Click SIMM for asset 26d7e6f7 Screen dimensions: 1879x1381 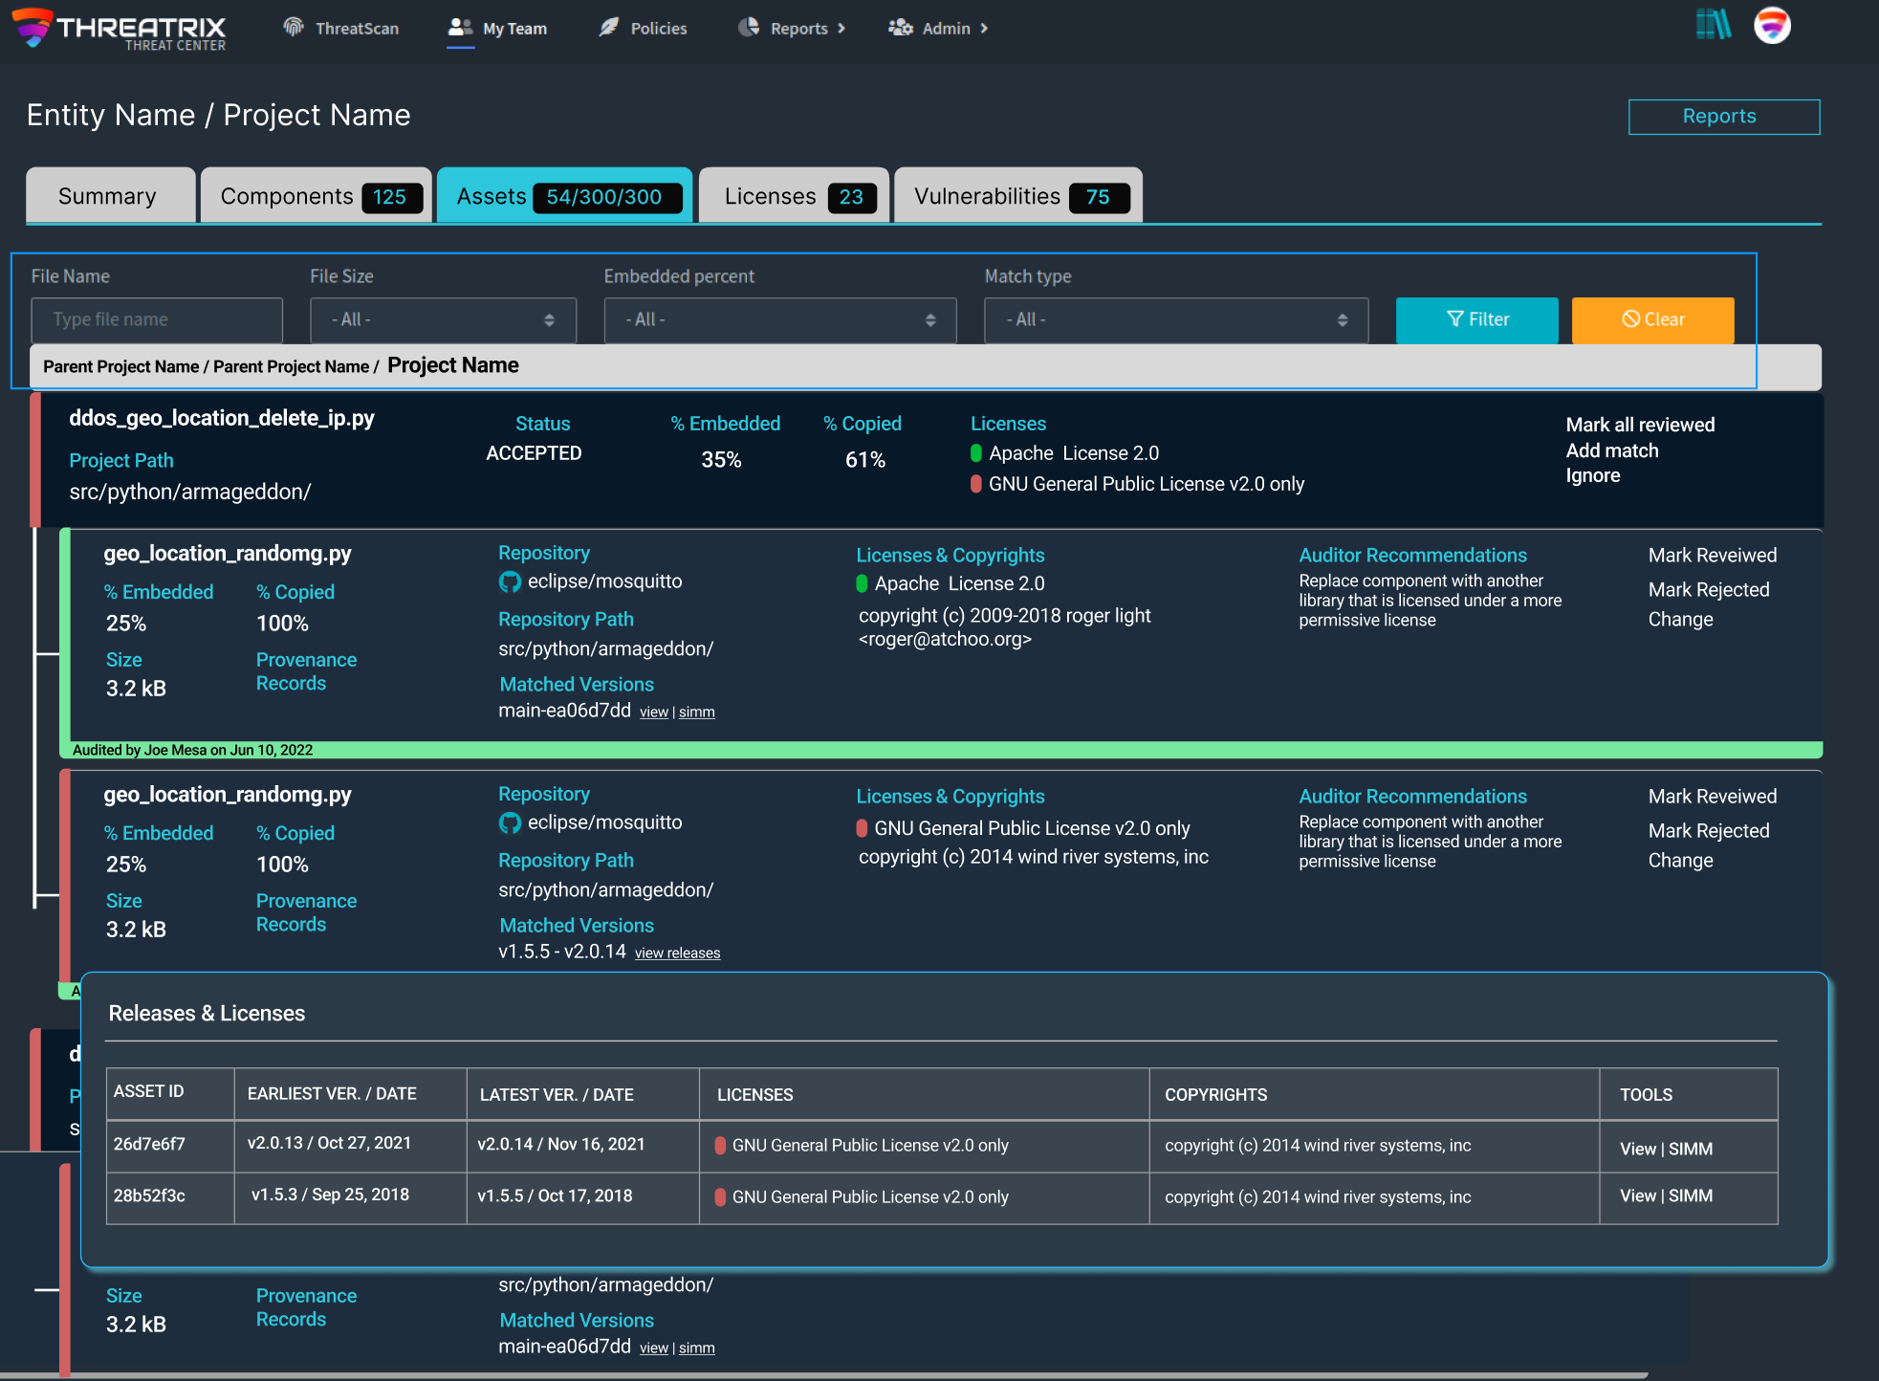tap(1691, 1149)
